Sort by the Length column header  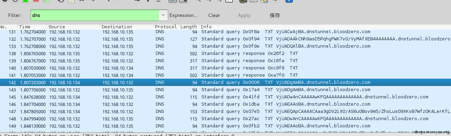[x=189, y=27]
